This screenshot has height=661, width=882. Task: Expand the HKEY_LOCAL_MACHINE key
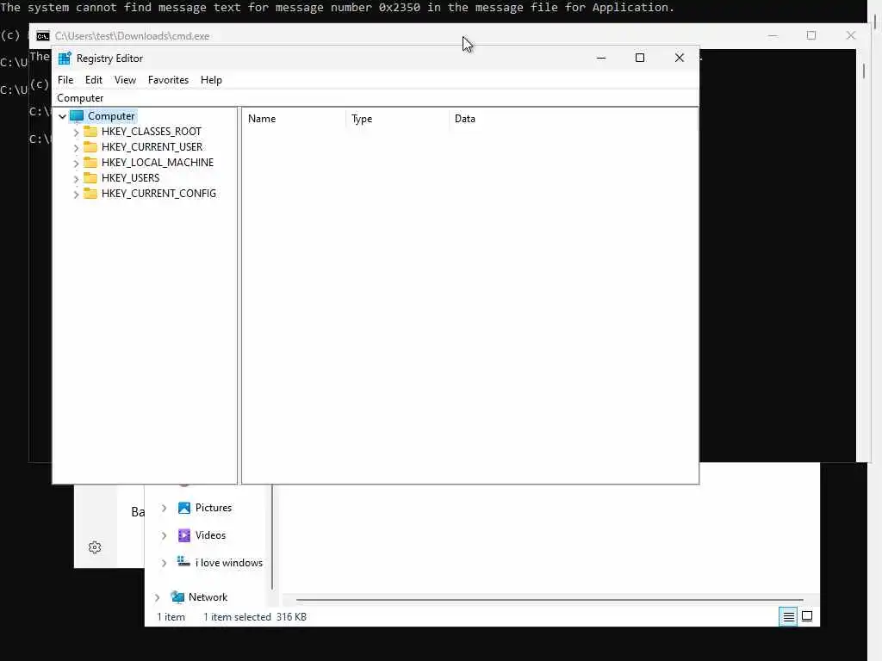76,163
